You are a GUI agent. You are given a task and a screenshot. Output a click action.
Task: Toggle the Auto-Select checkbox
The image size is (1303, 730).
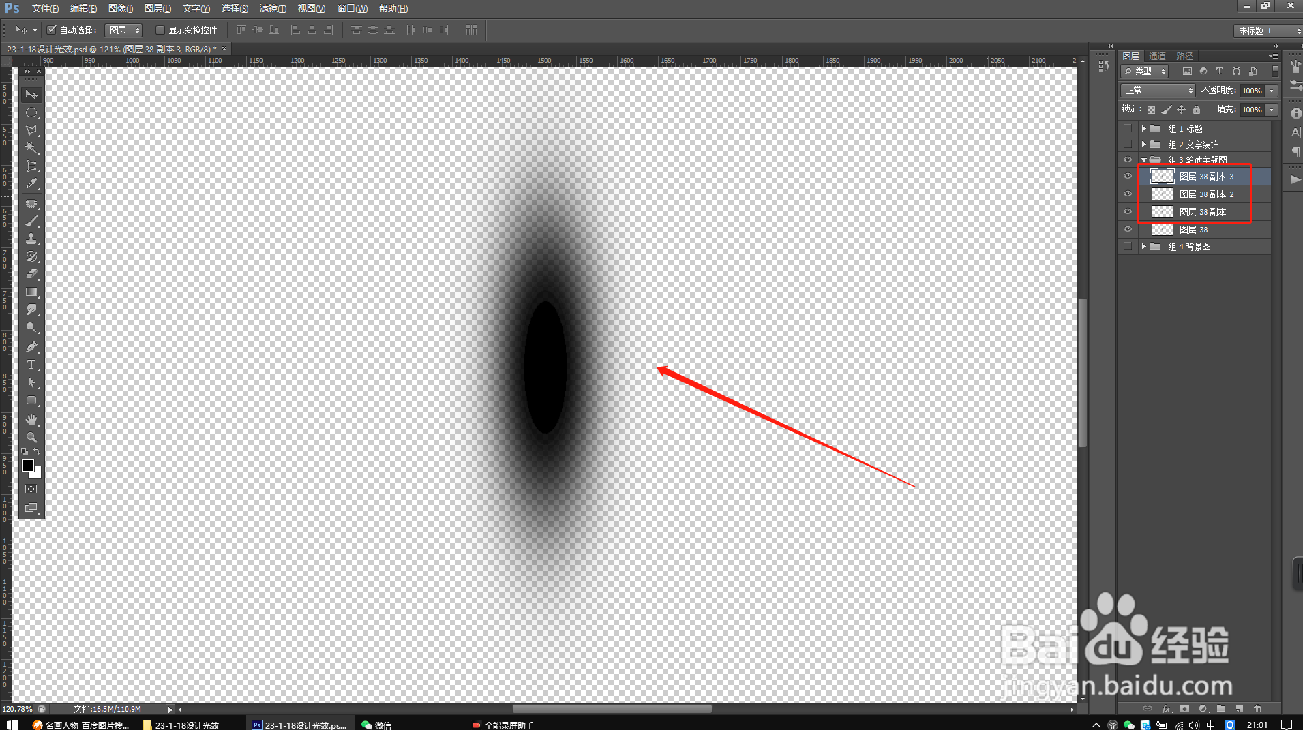pyautogui.click(x=51, y=29)
